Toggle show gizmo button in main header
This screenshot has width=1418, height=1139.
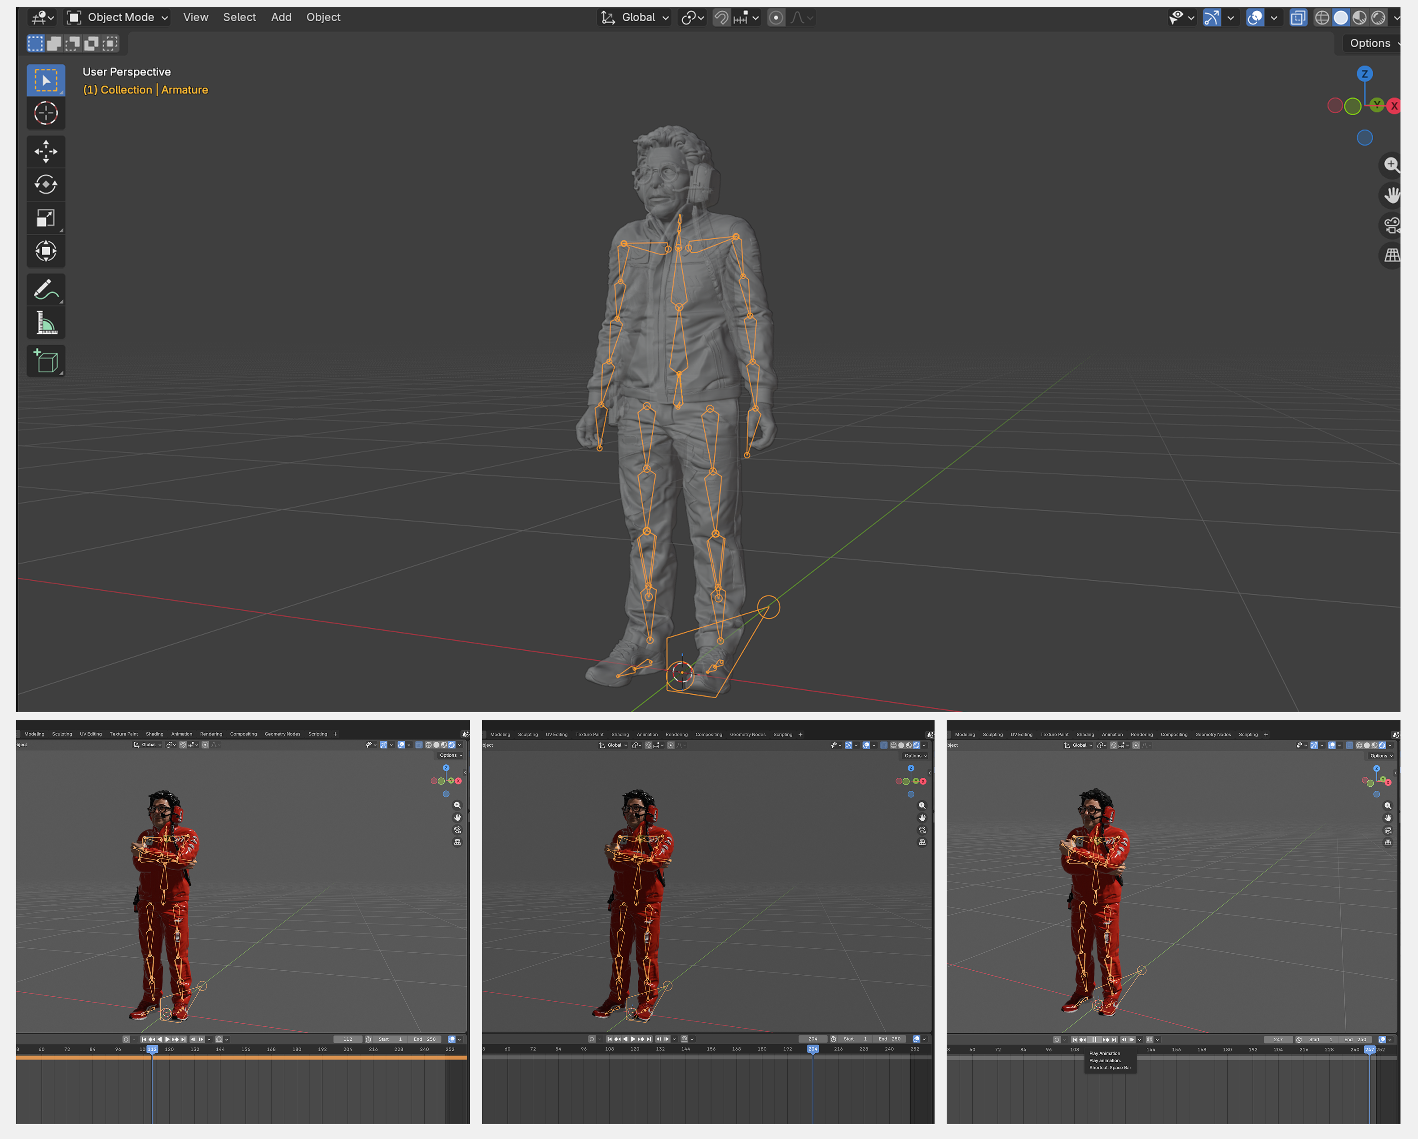[1212, 18]
